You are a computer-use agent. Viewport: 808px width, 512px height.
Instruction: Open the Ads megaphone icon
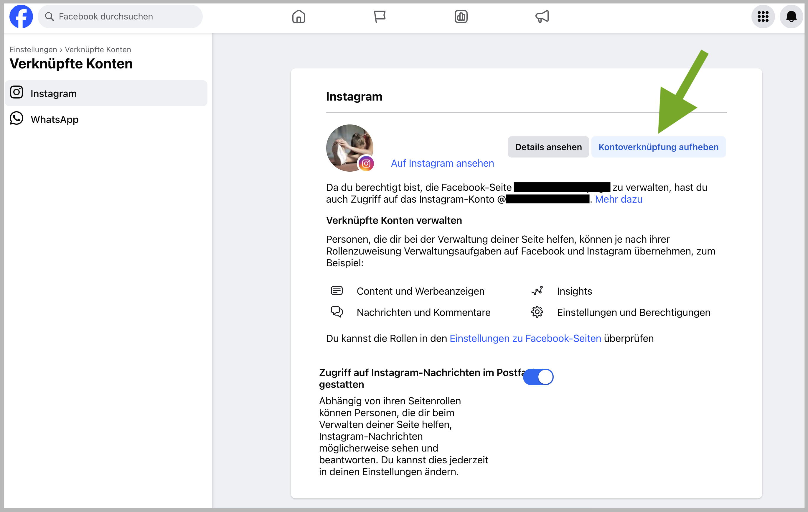542,17
